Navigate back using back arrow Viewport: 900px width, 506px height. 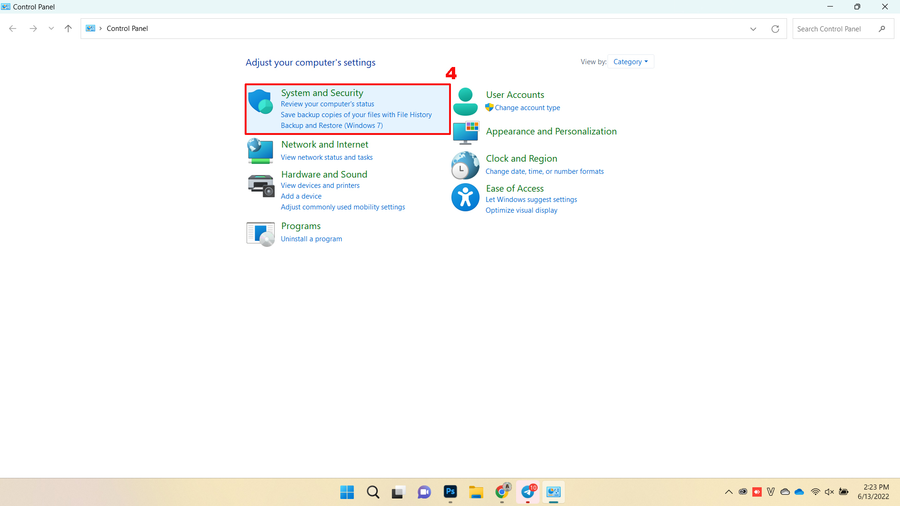(x=13, y=28)
